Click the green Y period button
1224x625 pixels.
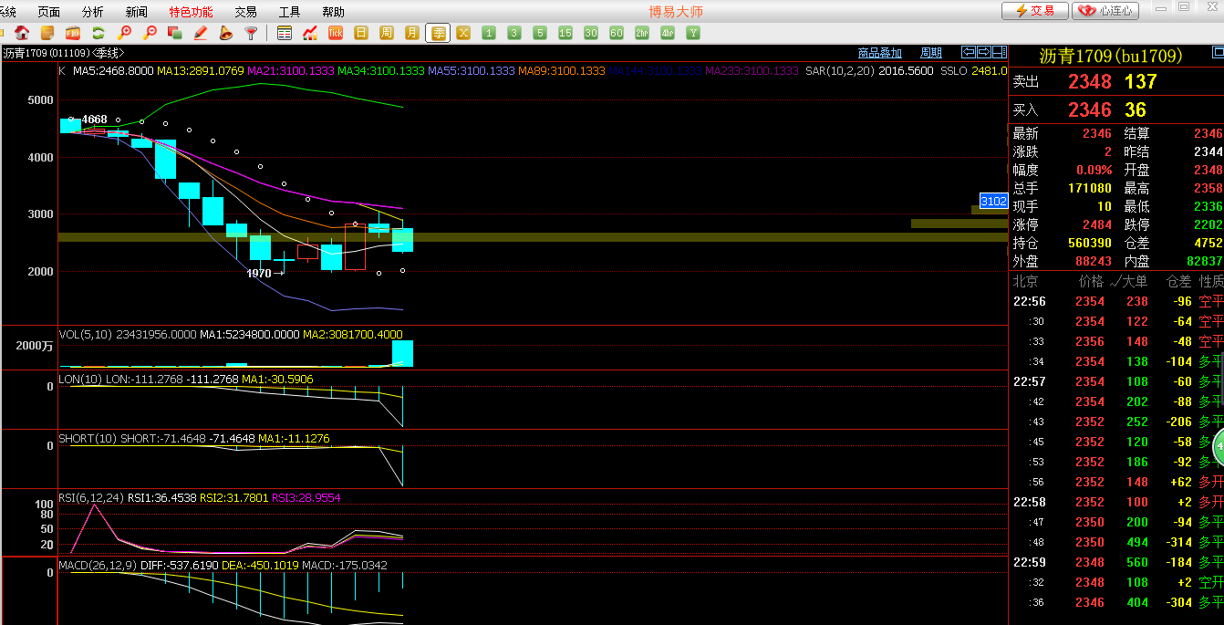[693, 33]
